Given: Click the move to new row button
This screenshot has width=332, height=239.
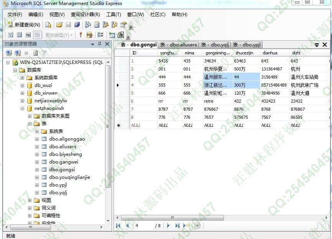Looking at the screenshot, I should [x=186, y=226].
